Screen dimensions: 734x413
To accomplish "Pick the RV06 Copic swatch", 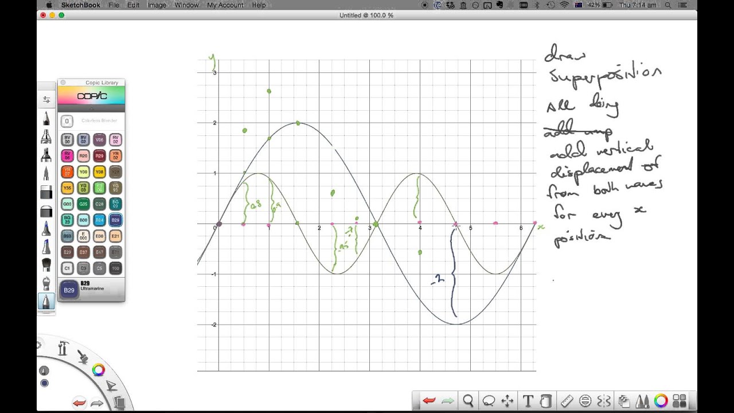I will pyautogui.click(x=67, y=155).
